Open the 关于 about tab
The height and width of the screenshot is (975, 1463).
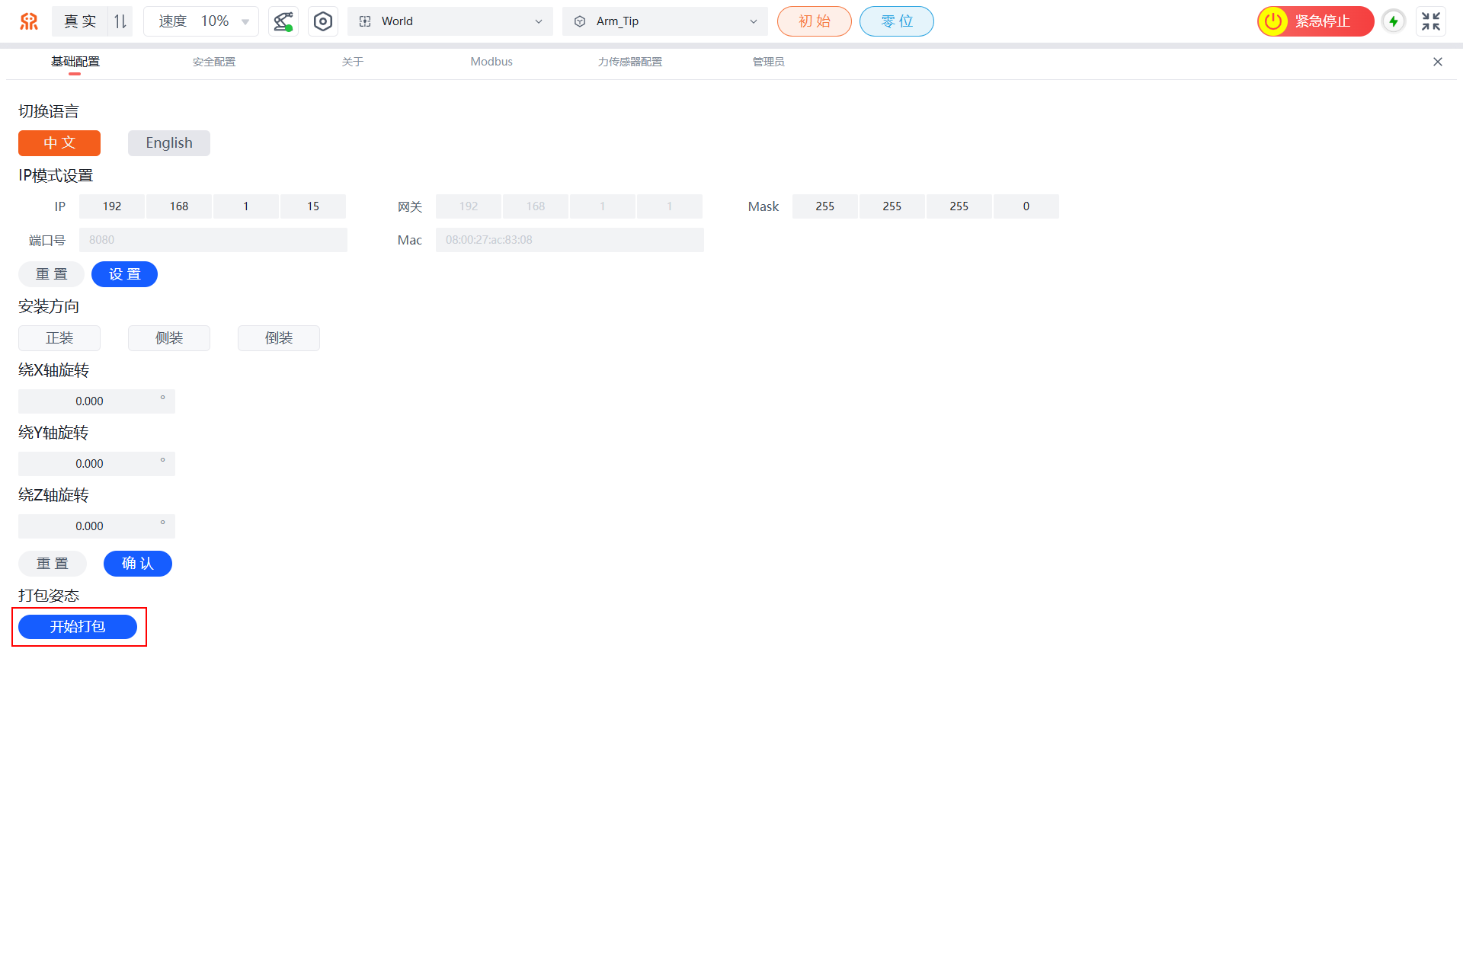[353, 62]
